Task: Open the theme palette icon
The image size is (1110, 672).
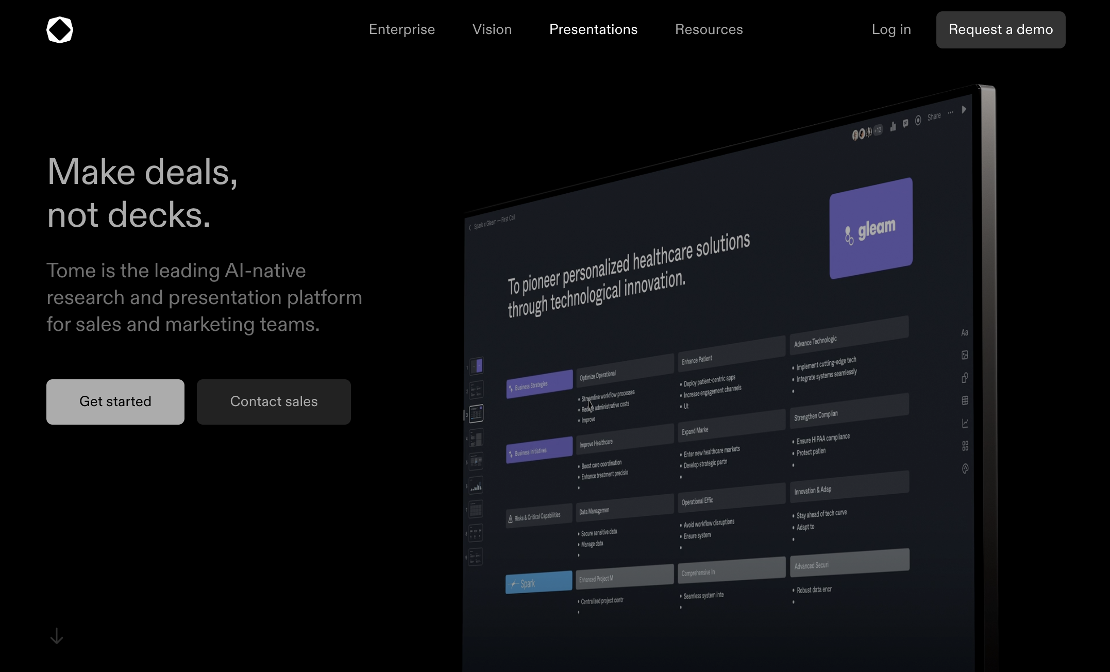Action: [x=965, y=468]
